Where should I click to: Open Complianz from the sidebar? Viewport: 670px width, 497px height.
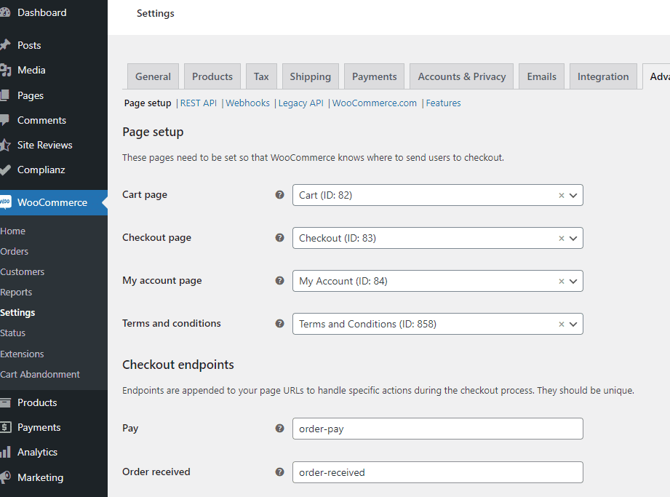coord(41,170)
